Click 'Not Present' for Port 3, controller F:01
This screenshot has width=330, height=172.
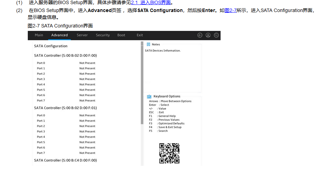click(x=87, y=131)
